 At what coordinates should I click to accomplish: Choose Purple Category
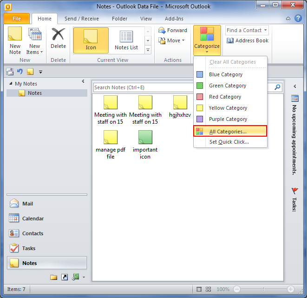tap(230, 119)
